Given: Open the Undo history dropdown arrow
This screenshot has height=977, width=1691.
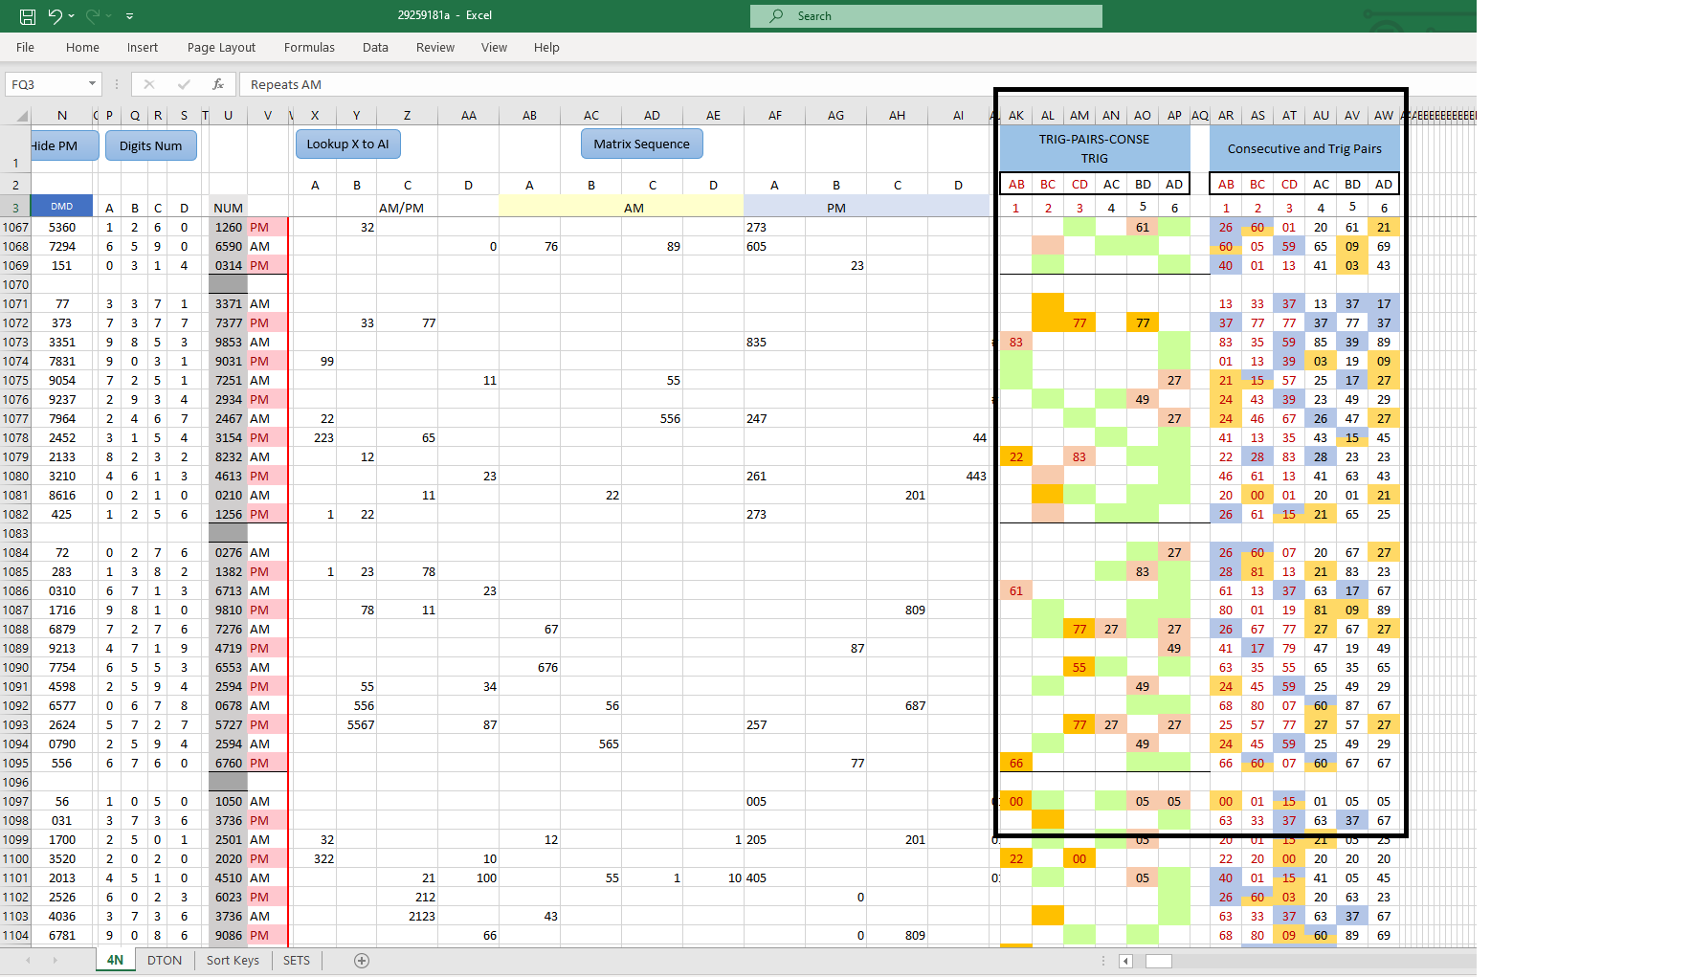Looking at the screenshot, I should (x=72, y=16).
